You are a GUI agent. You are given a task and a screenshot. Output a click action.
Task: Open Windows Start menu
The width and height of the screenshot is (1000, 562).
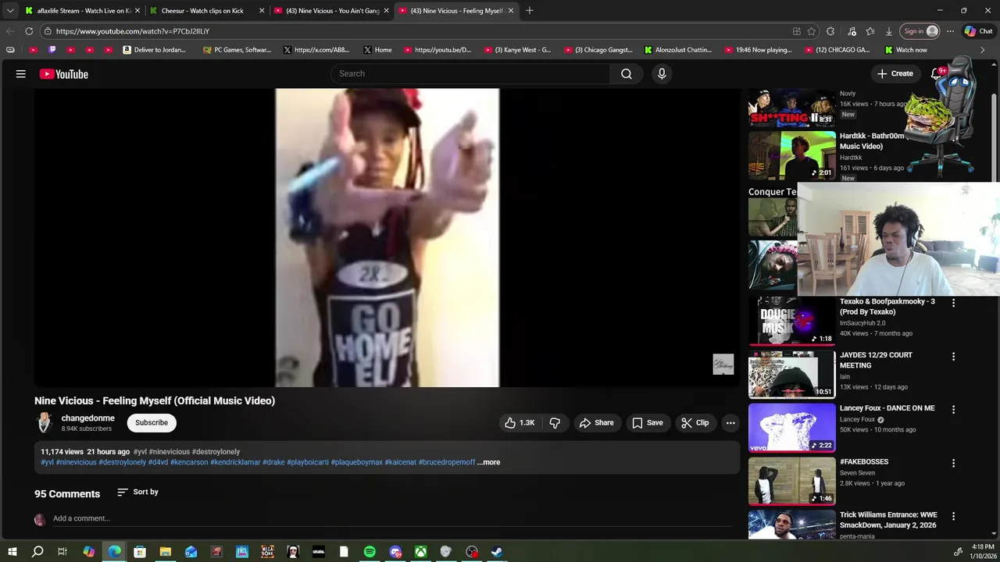point(12,552)
